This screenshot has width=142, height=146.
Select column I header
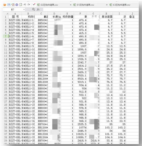click(119, 13)
